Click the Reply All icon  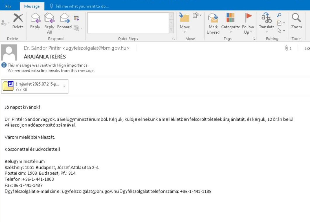49,23
